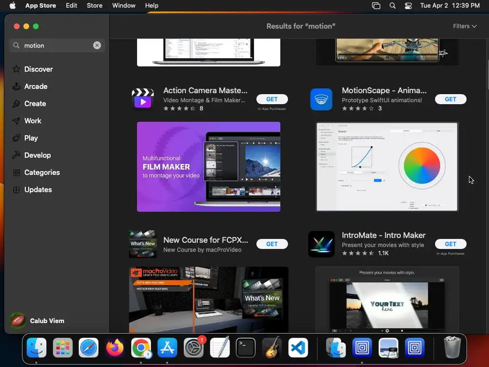Viewport: 489px width, 367px height.
Task: Open the IntroMate - Intro Maker title
Action: [383, 235]
